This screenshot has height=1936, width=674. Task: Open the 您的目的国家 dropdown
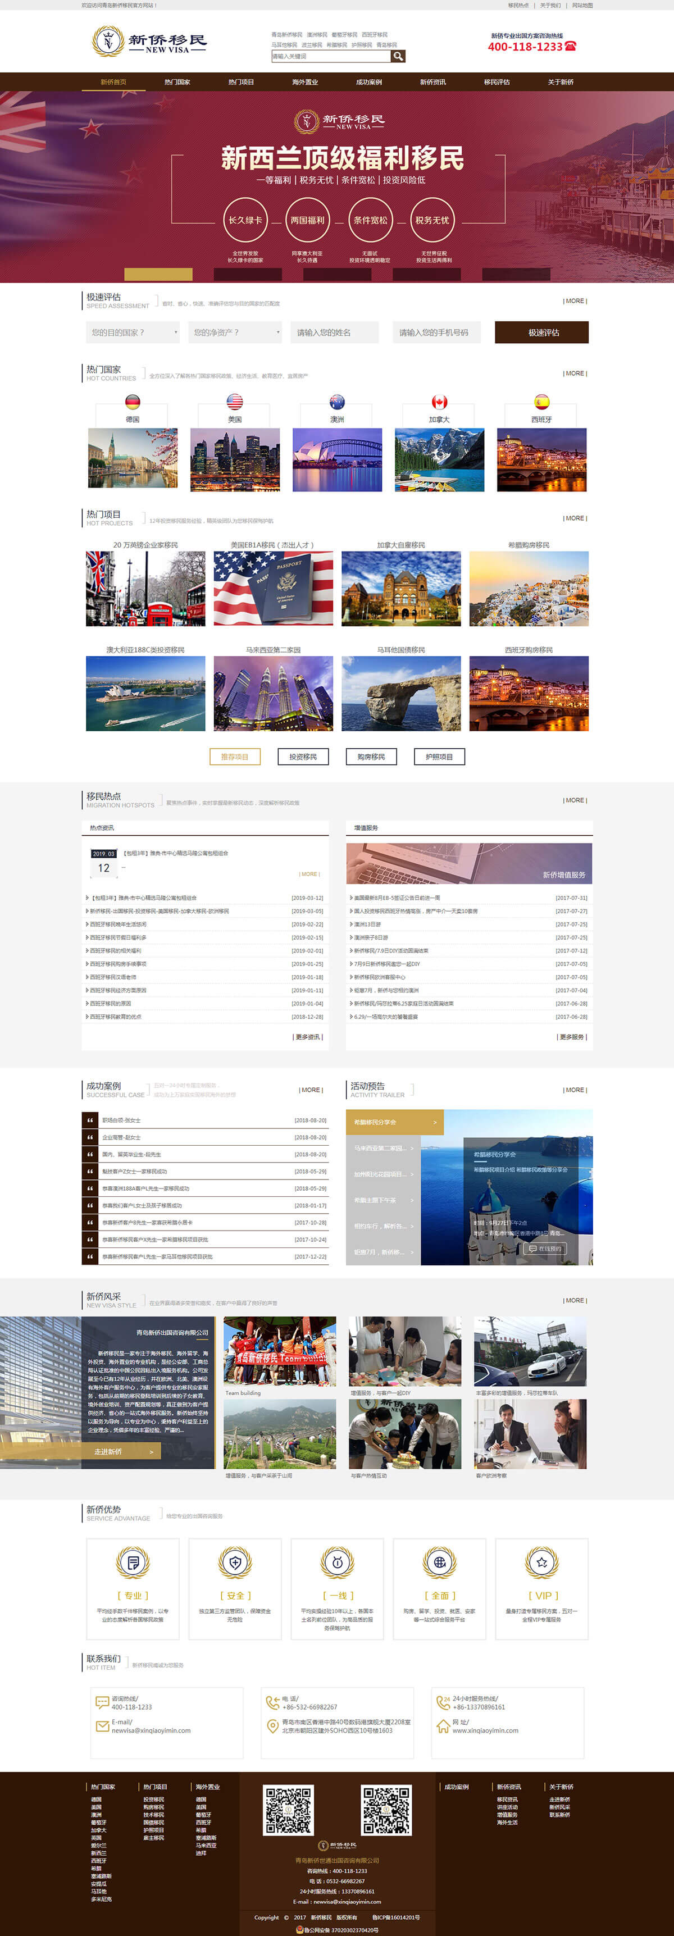[132, 332]
